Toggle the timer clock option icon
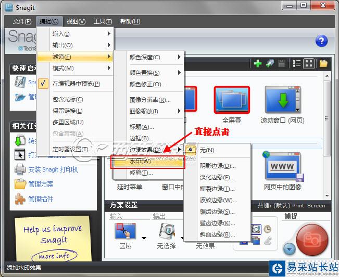The image size is (339, 277). (x=267, y=229)
